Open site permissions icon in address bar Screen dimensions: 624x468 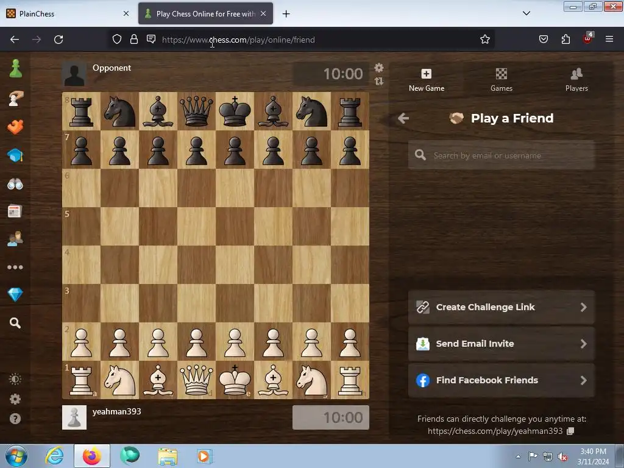pos(151,39)
